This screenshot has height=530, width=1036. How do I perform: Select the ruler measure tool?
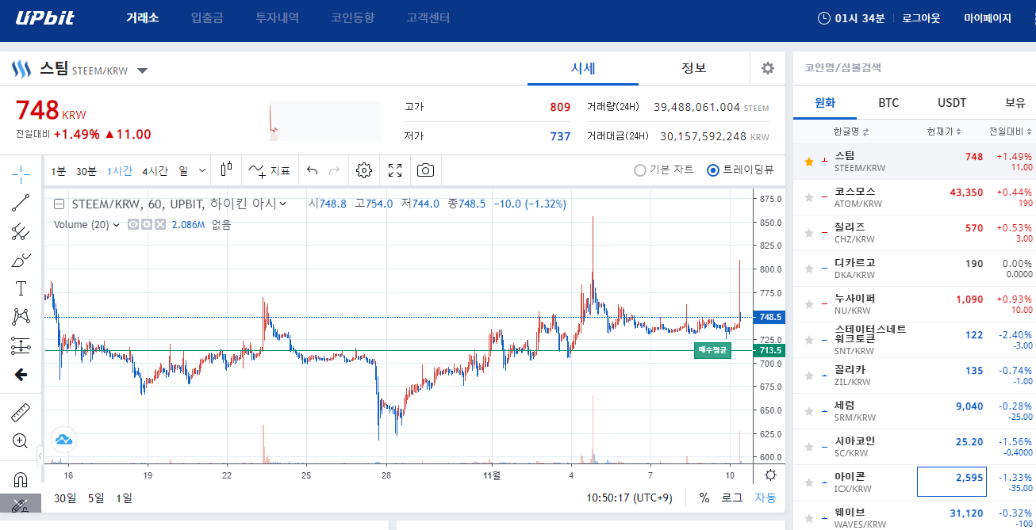coord(21,413)
